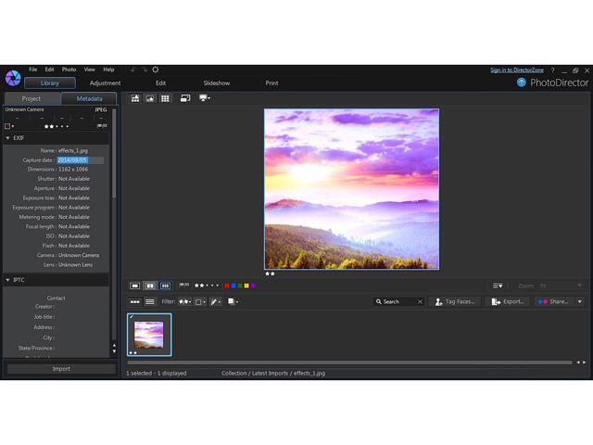593x445 pixels.
Task: Switch to viewer only mode icon
Action: click(150, 98)
